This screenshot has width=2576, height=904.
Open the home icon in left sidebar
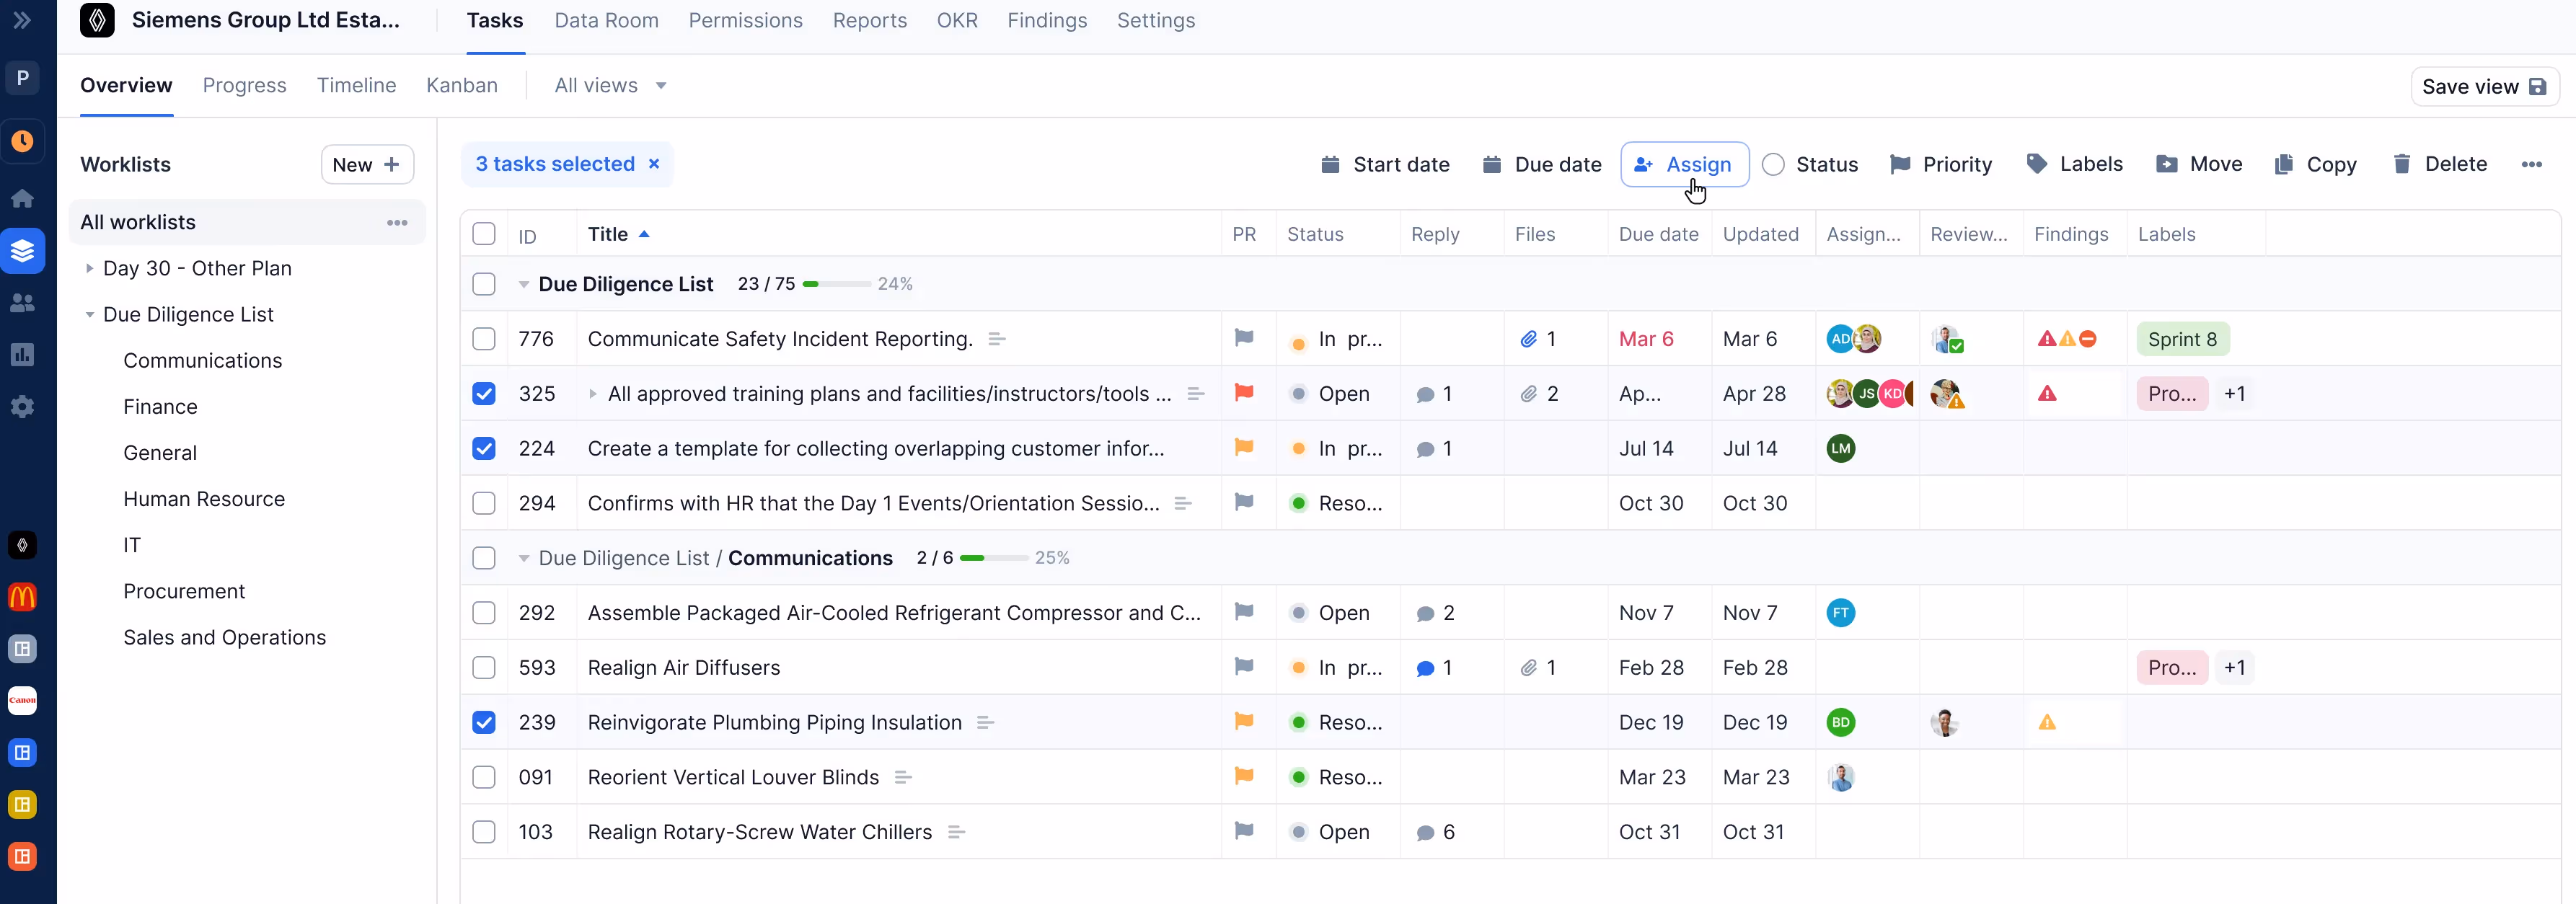(22, 198)
